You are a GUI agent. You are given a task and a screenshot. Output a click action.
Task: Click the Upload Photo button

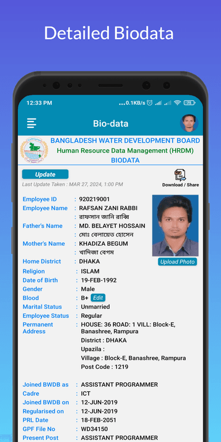177,262
